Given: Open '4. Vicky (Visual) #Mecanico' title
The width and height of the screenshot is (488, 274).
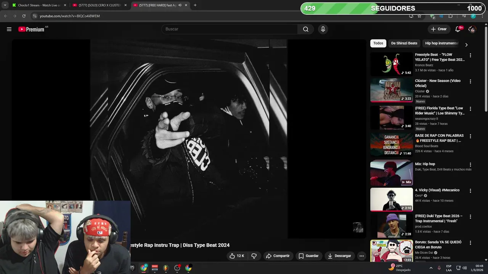Looking at the screenshot, I should [x=437, y=190].
